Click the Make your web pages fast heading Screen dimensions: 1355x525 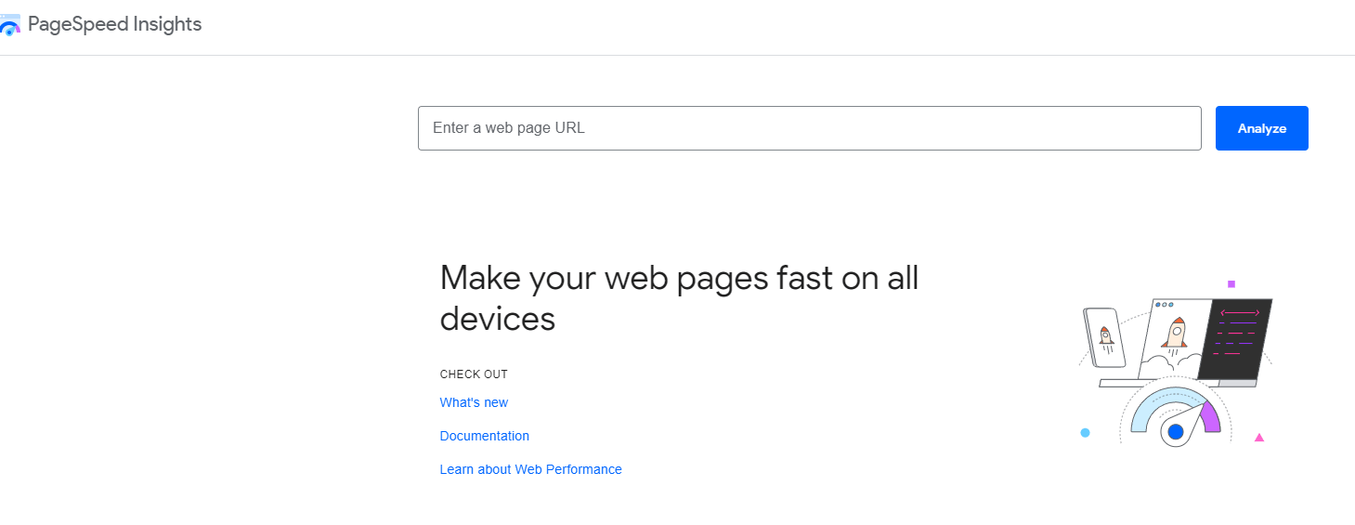click(x=679, y=297)
